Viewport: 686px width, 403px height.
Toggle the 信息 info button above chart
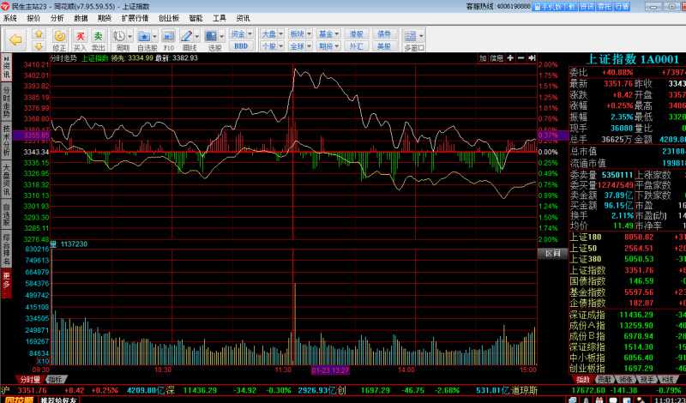[496, 58]
